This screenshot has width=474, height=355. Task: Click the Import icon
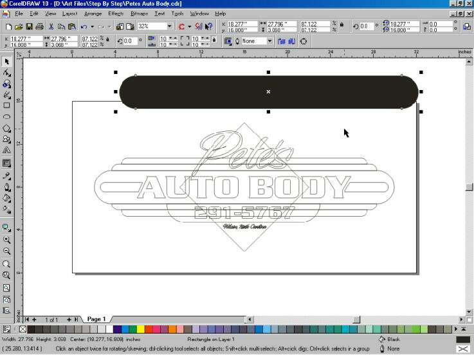click(120, 26)
